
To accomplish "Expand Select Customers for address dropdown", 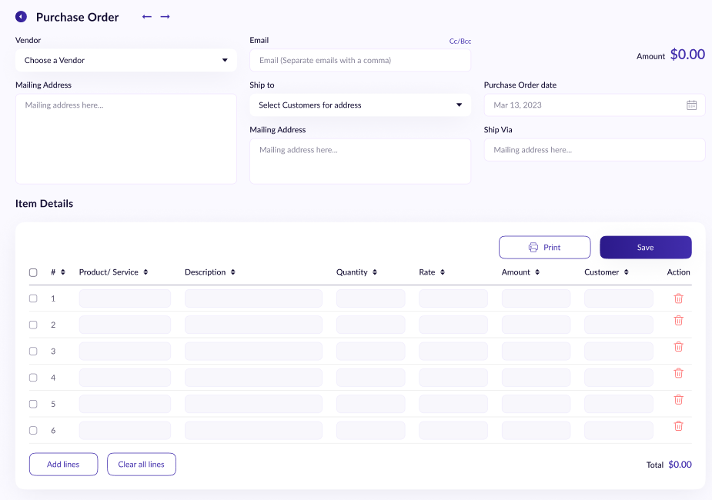I will [x=360, y=105].
